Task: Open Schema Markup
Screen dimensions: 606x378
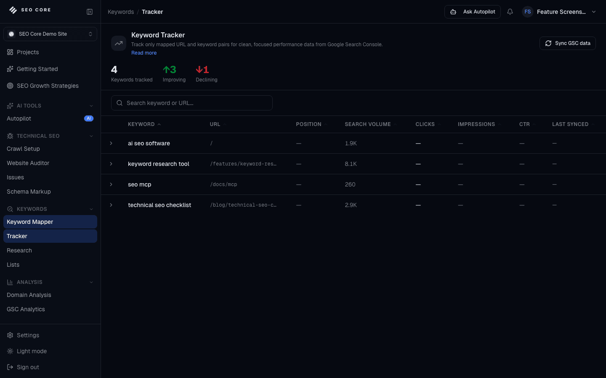Action: (50, 192)
